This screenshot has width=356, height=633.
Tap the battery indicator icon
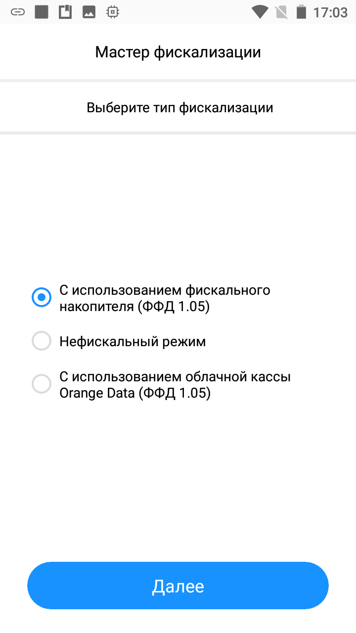[x=301, y=12]
